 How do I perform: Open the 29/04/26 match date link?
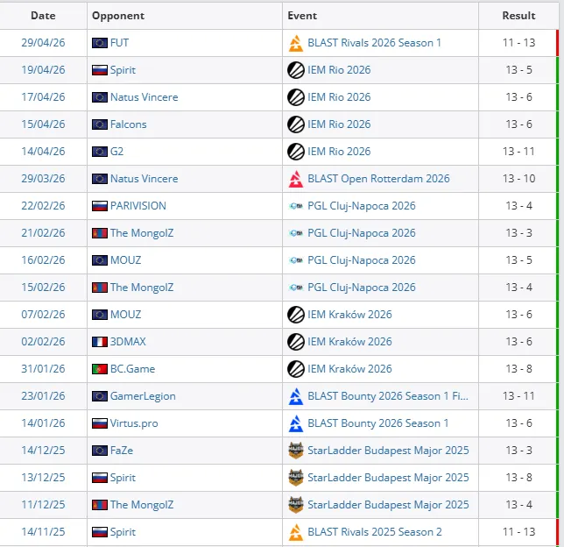pos(43,43)
